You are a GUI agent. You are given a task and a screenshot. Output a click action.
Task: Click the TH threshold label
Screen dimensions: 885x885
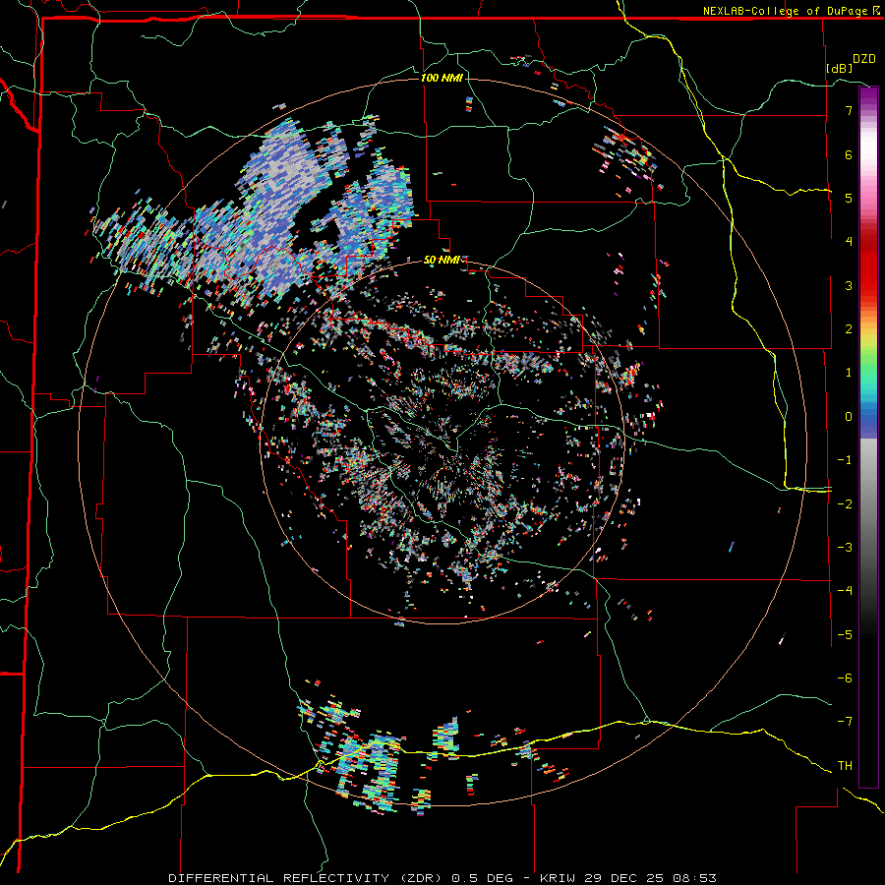pyautogui.click(x=845, y=766)
